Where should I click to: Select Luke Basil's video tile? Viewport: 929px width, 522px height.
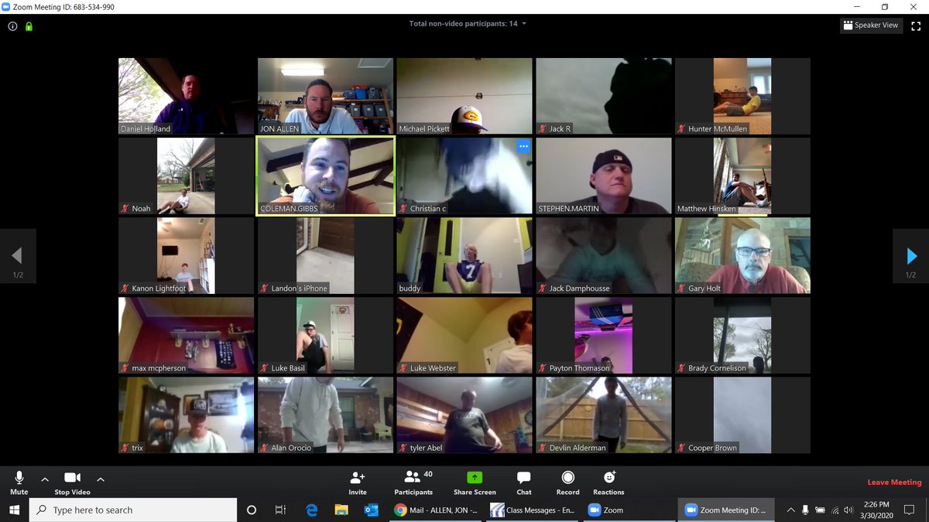coord(325,335)
